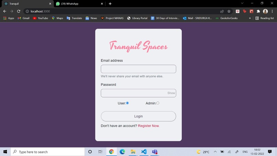Open Microsoft Teams from taskbar

[x=155, y=152]
